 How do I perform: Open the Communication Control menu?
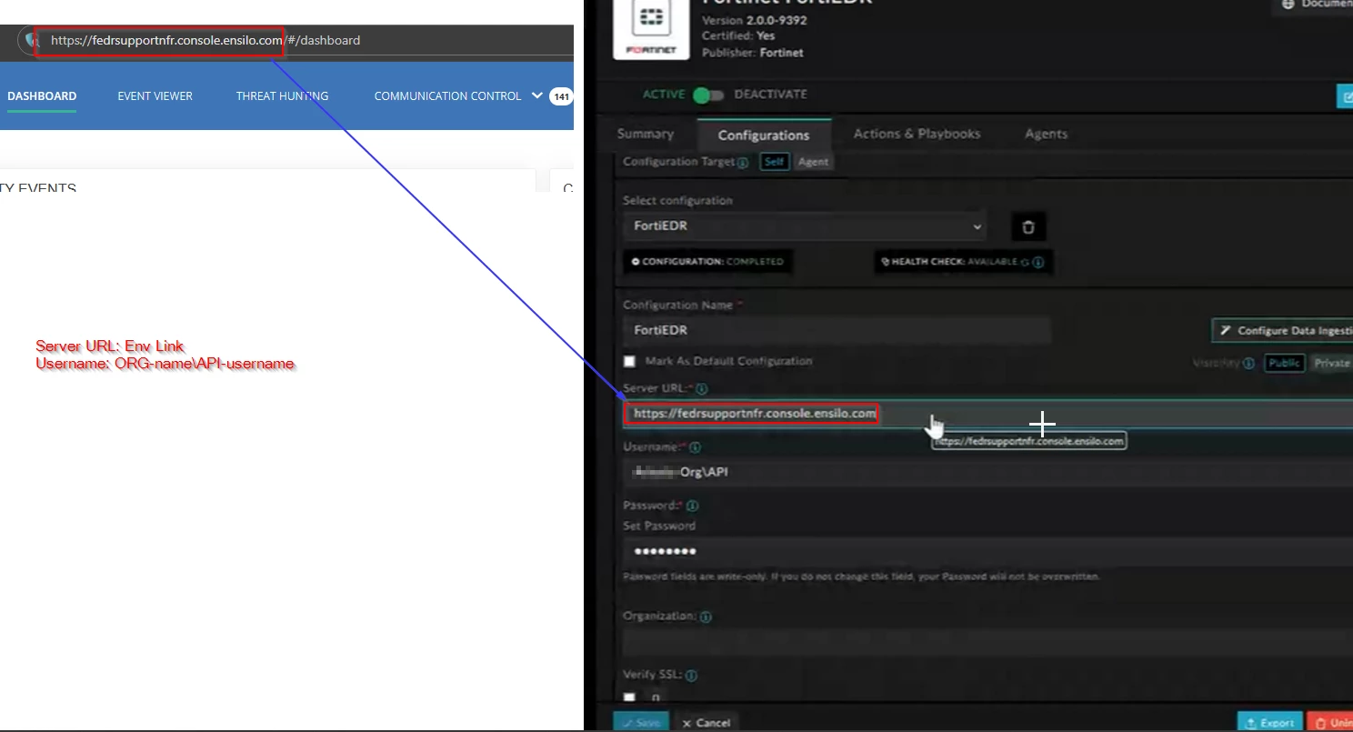tap(447, 95)
